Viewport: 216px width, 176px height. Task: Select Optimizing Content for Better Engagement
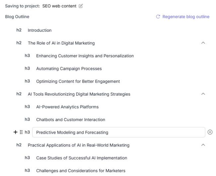coord(78,81)
